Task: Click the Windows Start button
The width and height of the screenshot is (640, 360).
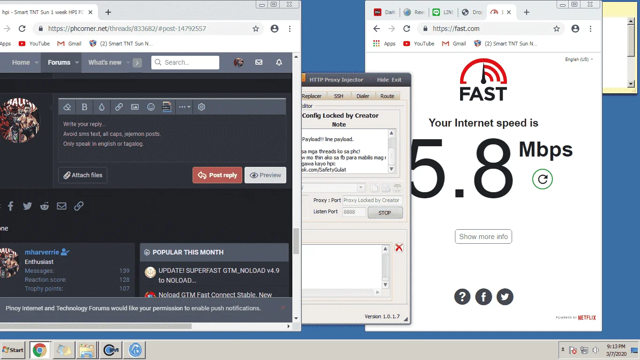Action: coord(13,350)
